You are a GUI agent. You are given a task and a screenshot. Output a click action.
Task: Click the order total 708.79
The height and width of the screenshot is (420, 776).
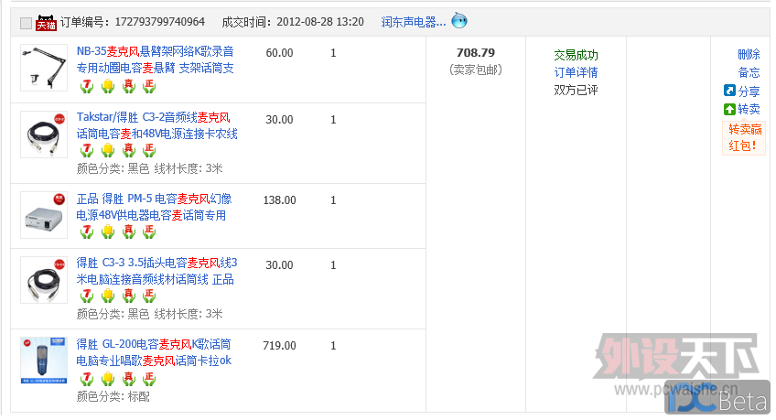476,52
